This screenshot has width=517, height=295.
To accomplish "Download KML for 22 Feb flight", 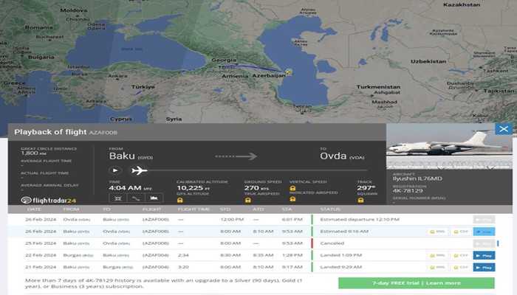I will 436,255.
